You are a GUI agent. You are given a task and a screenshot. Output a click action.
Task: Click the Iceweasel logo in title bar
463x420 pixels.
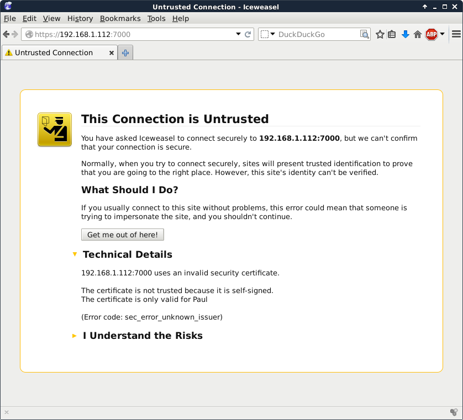coord(8,6)
